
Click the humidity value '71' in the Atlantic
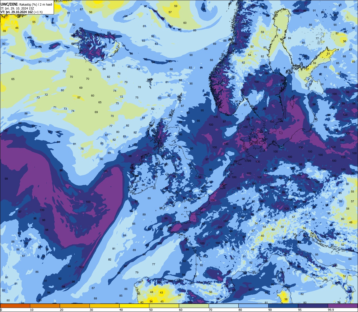click(55, 107)
